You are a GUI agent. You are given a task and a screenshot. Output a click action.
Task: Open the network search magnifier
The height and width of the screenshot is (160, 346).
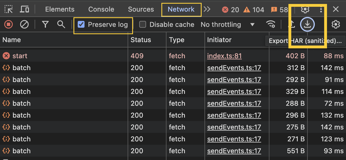coord(61,25)
